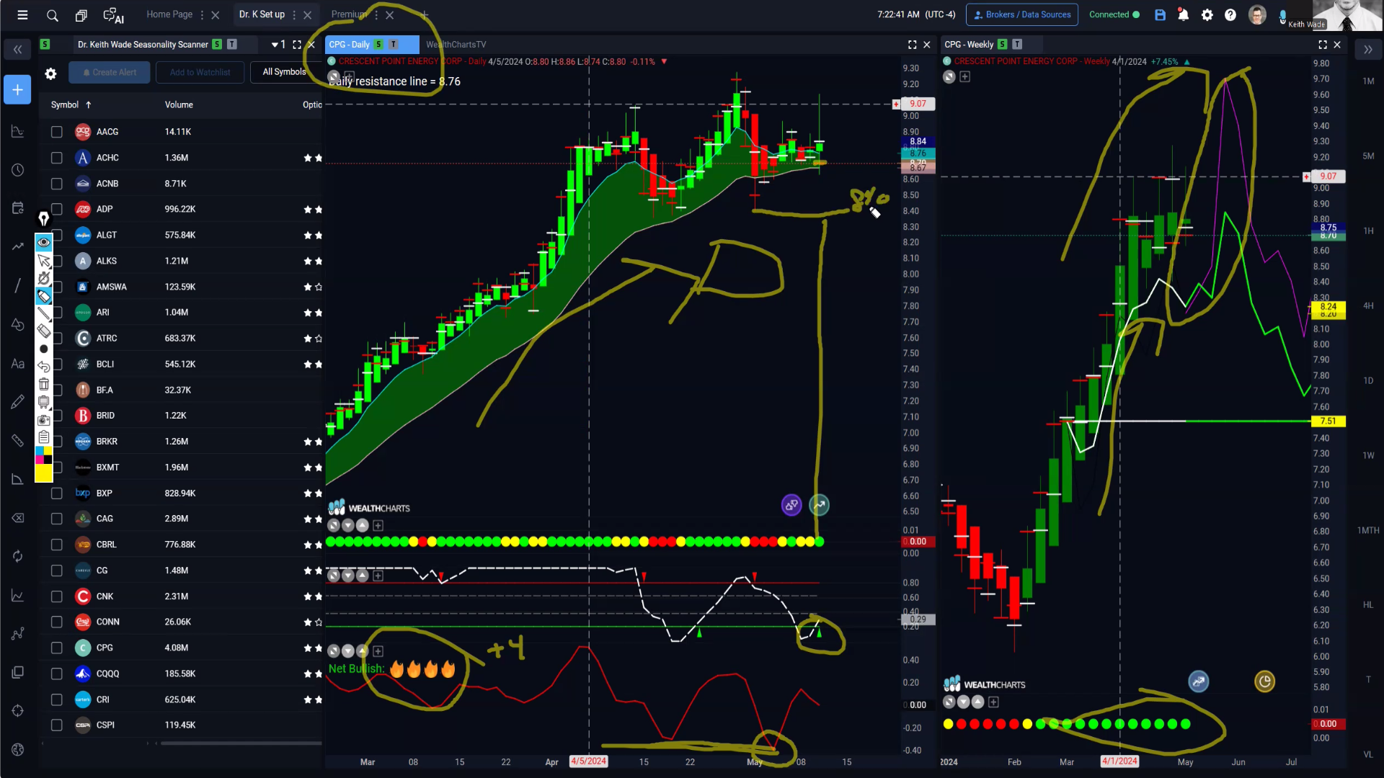This screenshot has height=778, width=1384.
Task: Check the CPG row checkbox
Action: (x=56, y=648)
